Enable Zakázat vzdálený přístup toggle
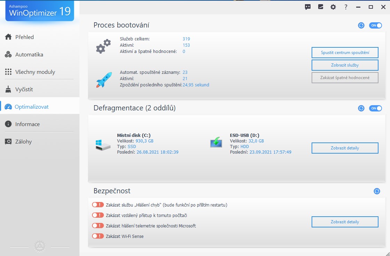The image size is (390, 256). pyautogui.click(x=98, y=215)
